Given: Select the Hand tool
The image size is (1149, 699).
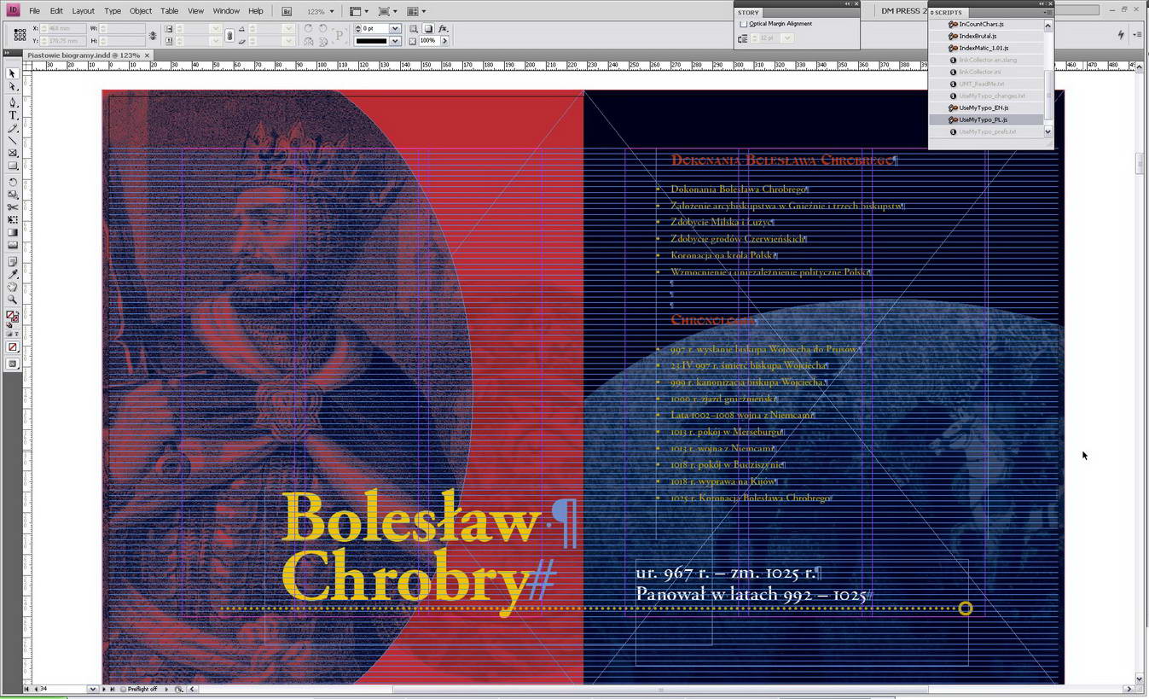Looking at the screenshot, I should [x=12, y=287].
